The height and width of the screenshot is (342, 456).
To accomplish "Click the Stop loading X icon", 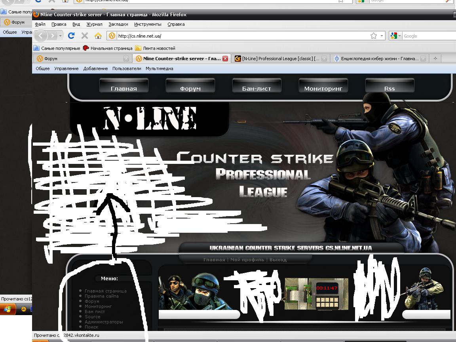I will click(x=85, y=36).
